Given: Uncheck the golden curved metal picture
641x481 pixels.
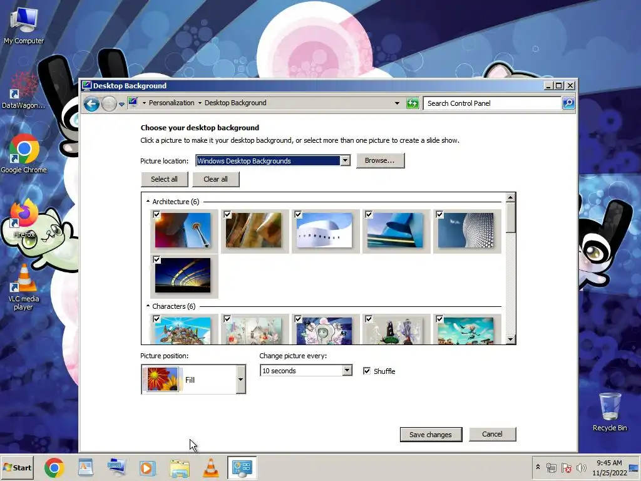Looking at the screenshot, I should (x=227, y=214).
